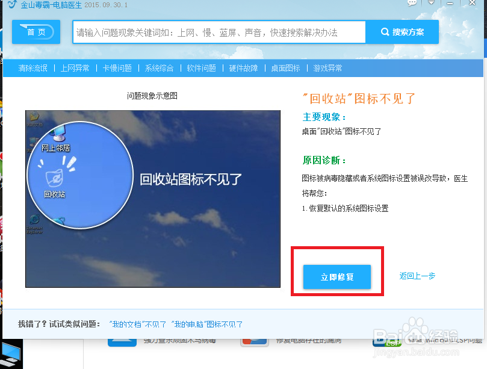Open the 软件问题 tab
Screen dimensions: 487x369
[201, 68]
